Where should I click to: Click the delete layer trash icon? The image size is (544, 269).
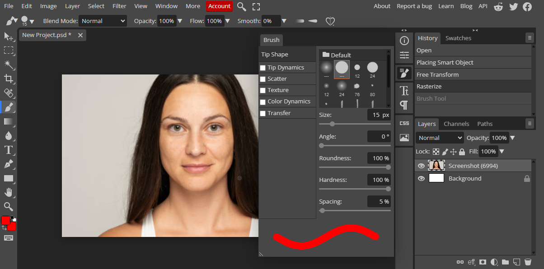point(527,262)
